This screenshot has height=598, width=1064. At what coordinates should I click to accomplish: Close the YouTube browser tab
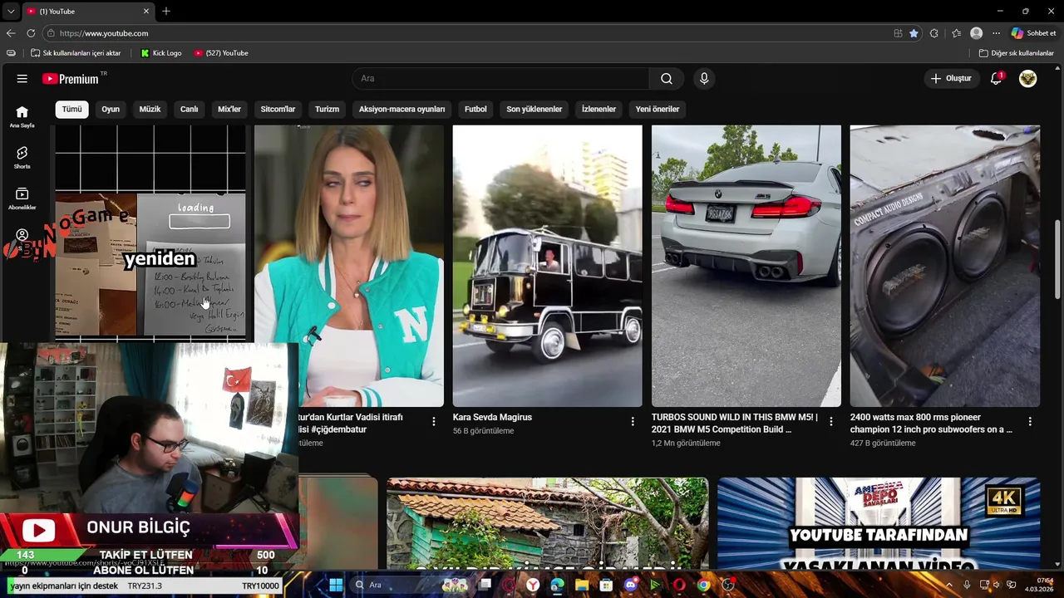[x=147, y=11]
